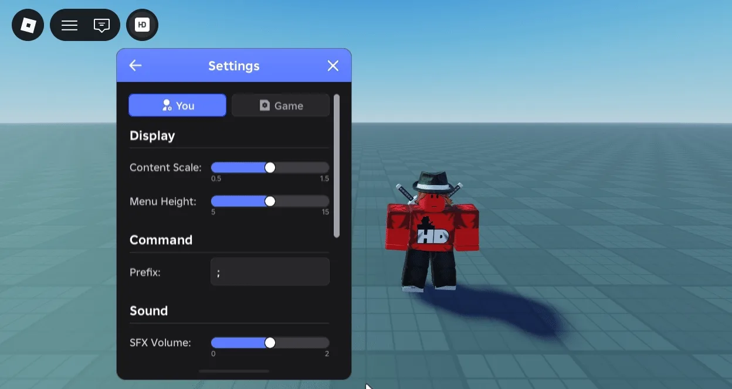The height and width of the screenshot is (389, 732).
Task: Click the Sound section heading
Action: 149,310
